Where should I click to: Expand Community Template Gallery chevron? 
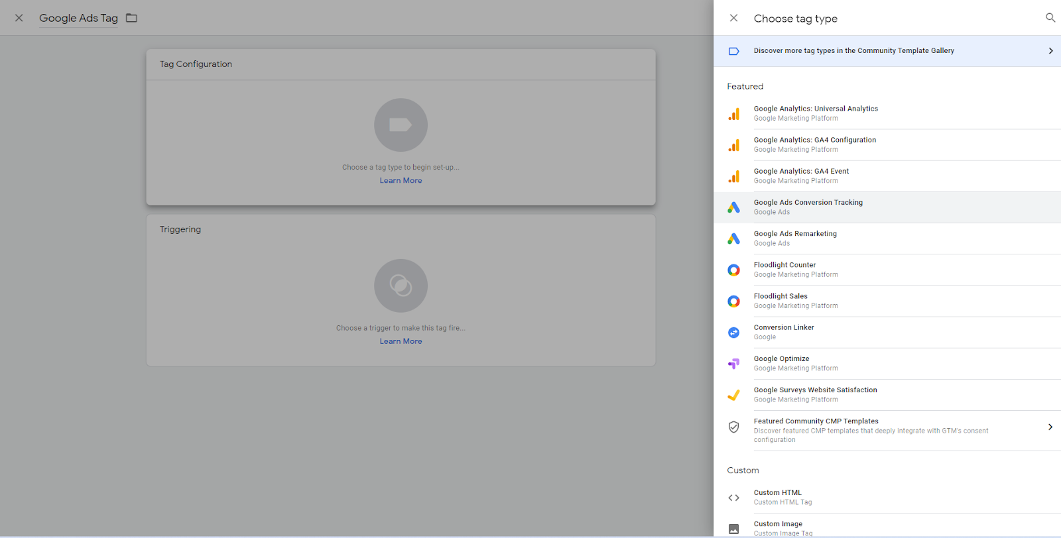(1050, 51)
